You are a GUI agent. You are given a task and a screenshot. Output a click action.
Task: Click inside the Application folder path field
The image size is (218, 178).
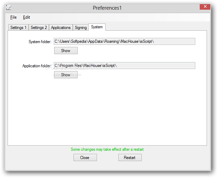(125, 66)
